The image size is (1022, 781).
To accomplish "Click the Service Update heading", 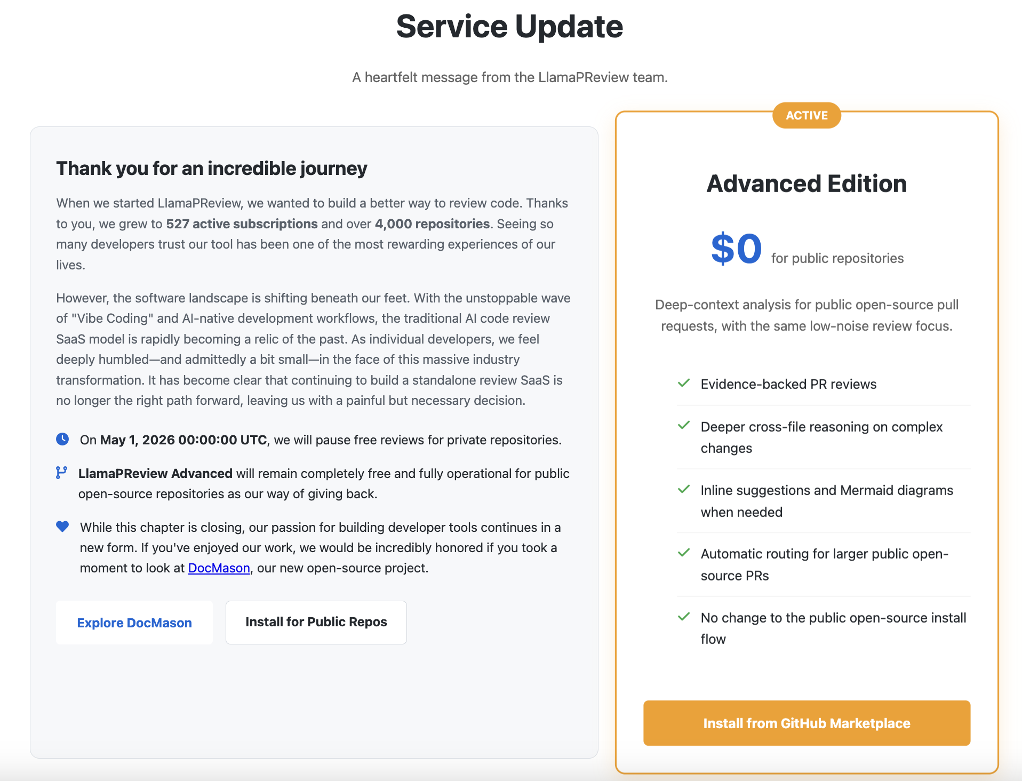I will (x=509, y=26).
